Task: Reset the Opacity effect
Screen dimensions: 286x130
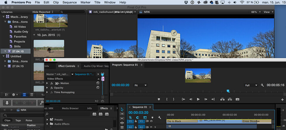Action: pos(98,88)
